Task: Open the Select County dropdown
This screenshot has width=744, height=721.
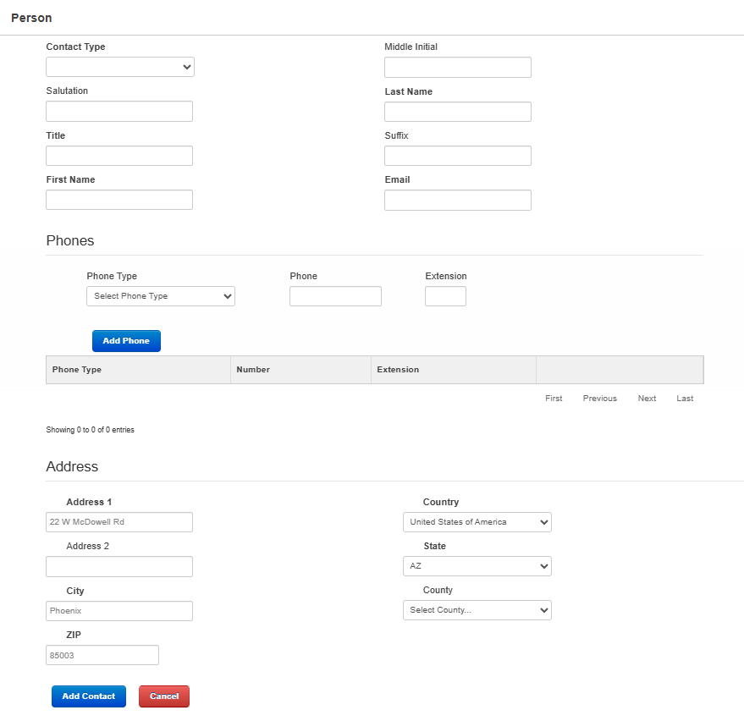Action: coord(477,610)
